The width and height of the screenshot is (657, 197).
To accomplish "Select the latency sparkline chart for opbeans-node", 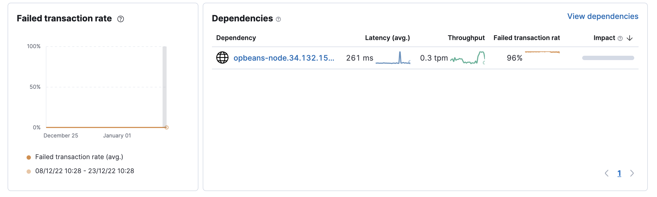I will click(x=393, y=59).
